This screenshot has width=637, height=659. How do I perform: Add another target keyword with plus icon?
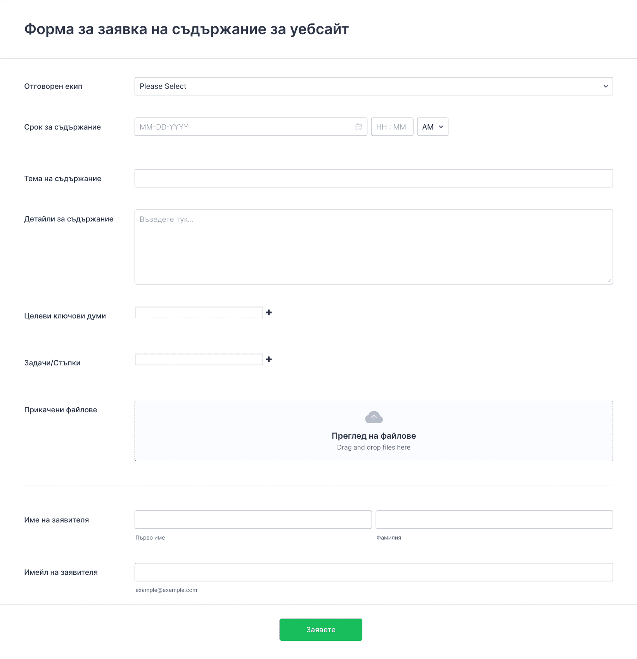click(x=269, y=313)
